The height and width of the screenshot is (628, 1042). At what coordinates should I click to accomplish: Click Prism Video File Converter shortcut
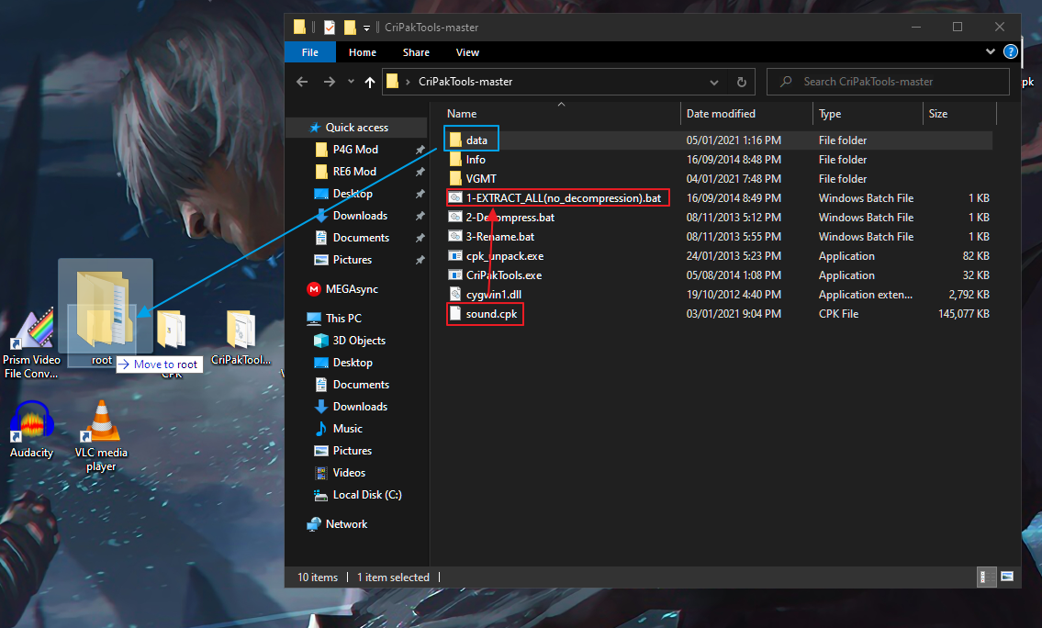click(x=31, y=343)
